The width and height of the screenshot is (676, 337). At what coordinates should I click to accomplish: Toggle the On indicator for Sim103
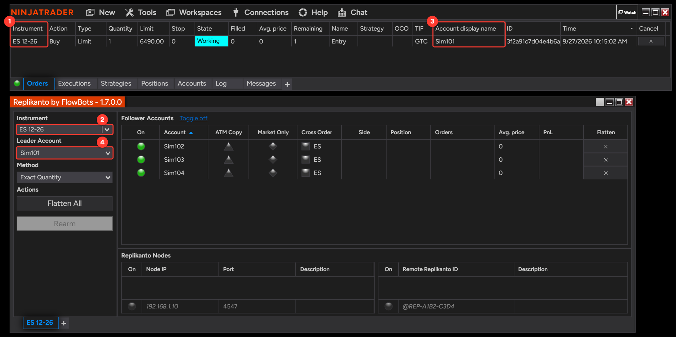(x=141, y=160)
